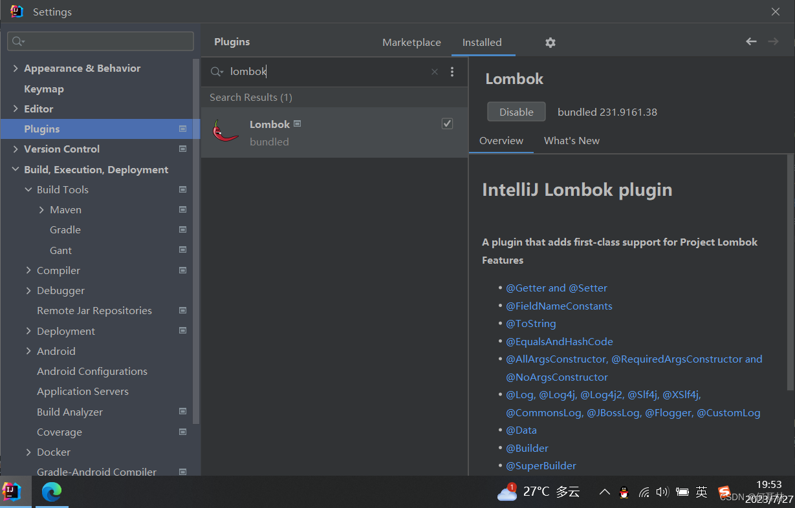Click the QQ penguin tray icon
The width and height of the screenshot is (795, 508).
pos(624,492)
